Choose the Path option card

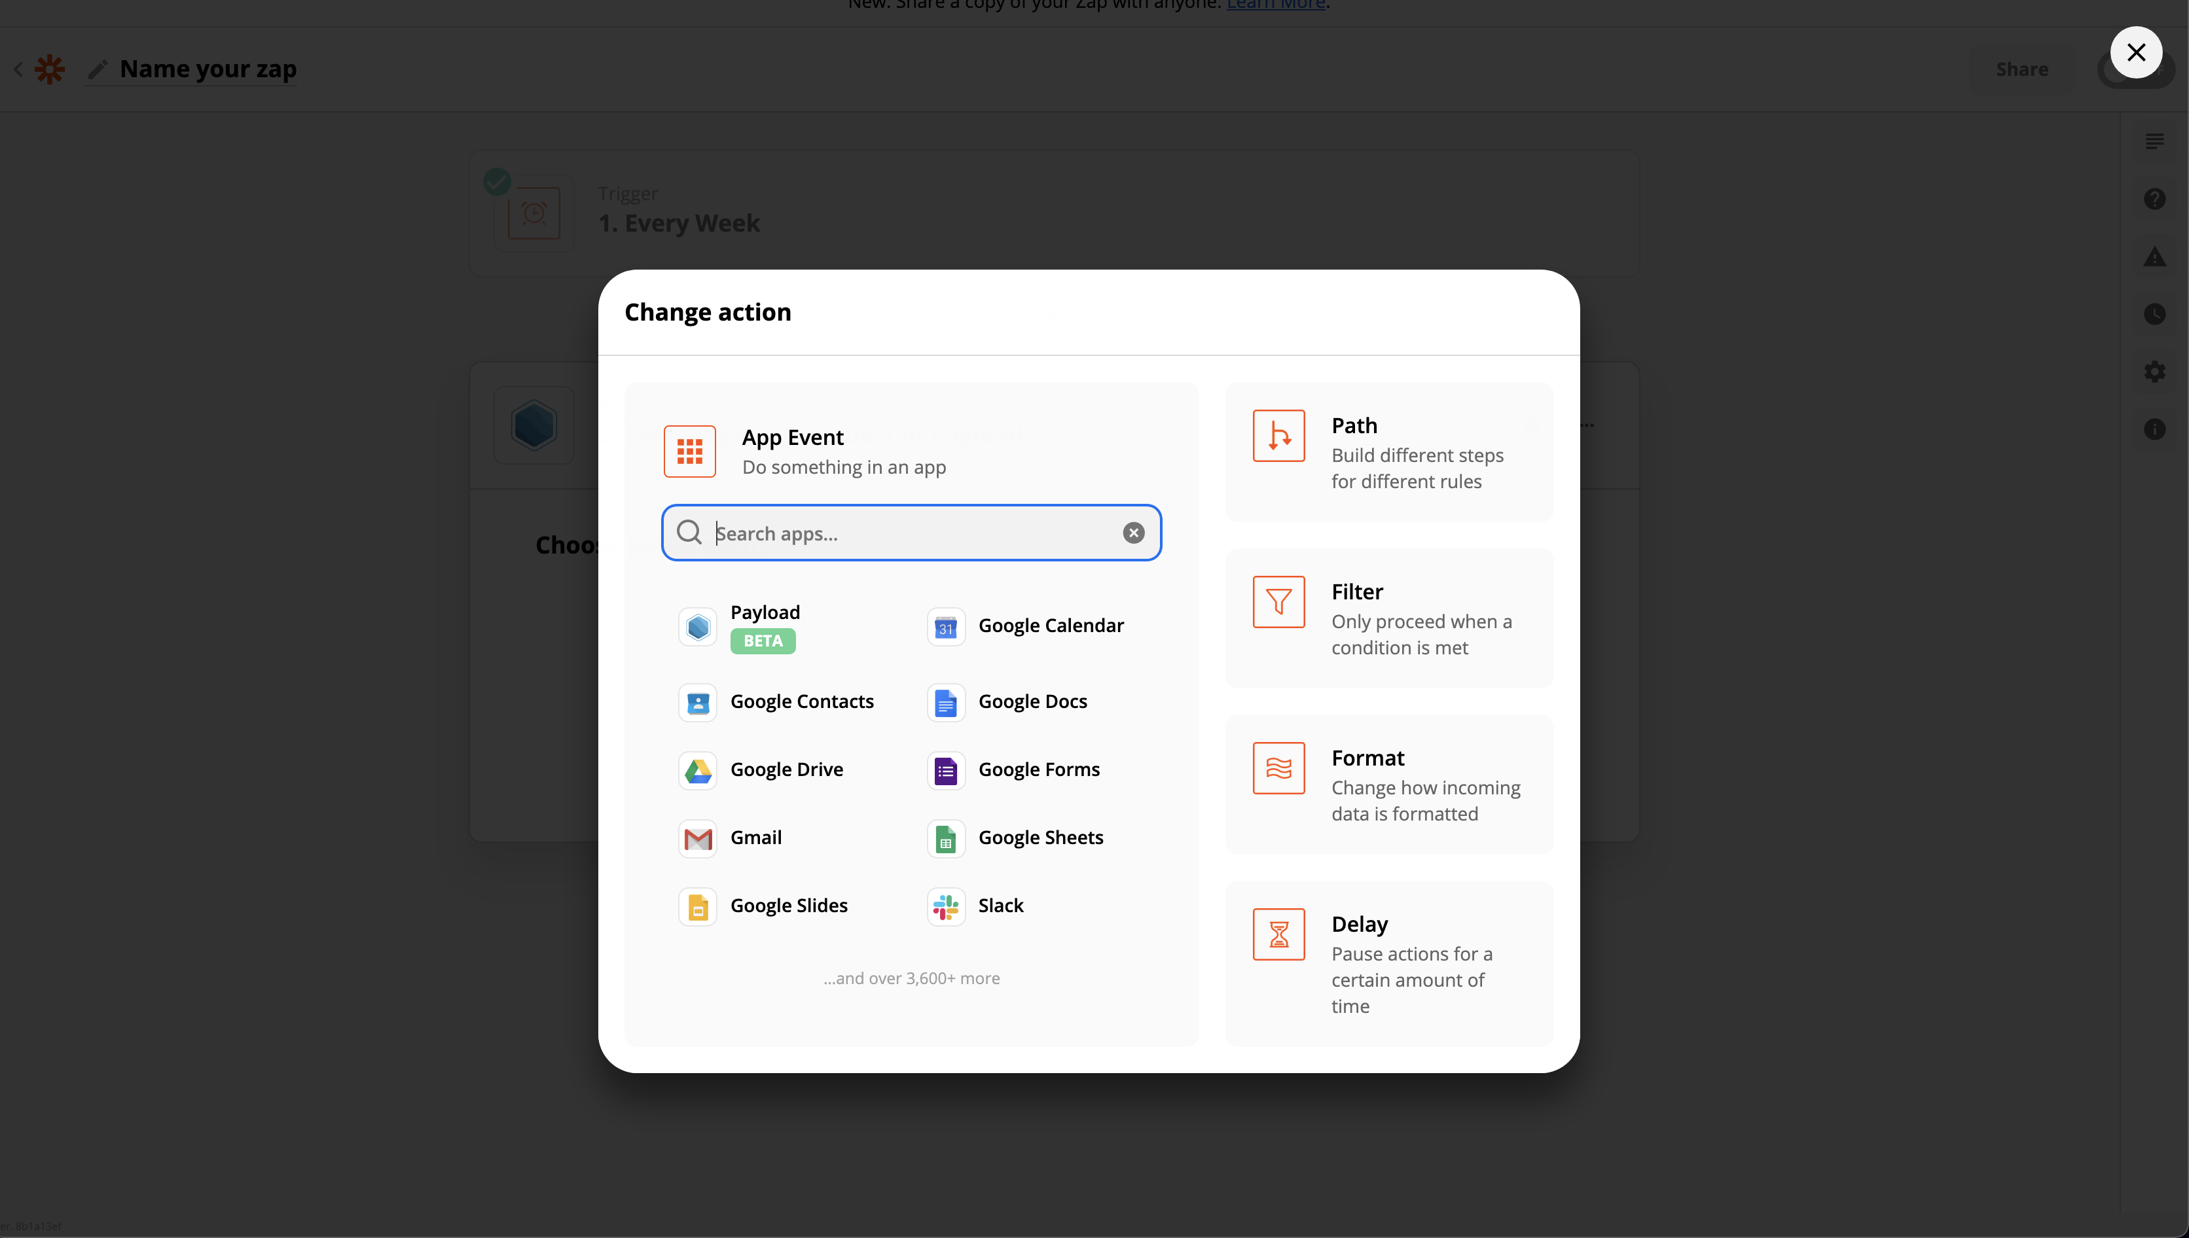[1389, 452]
